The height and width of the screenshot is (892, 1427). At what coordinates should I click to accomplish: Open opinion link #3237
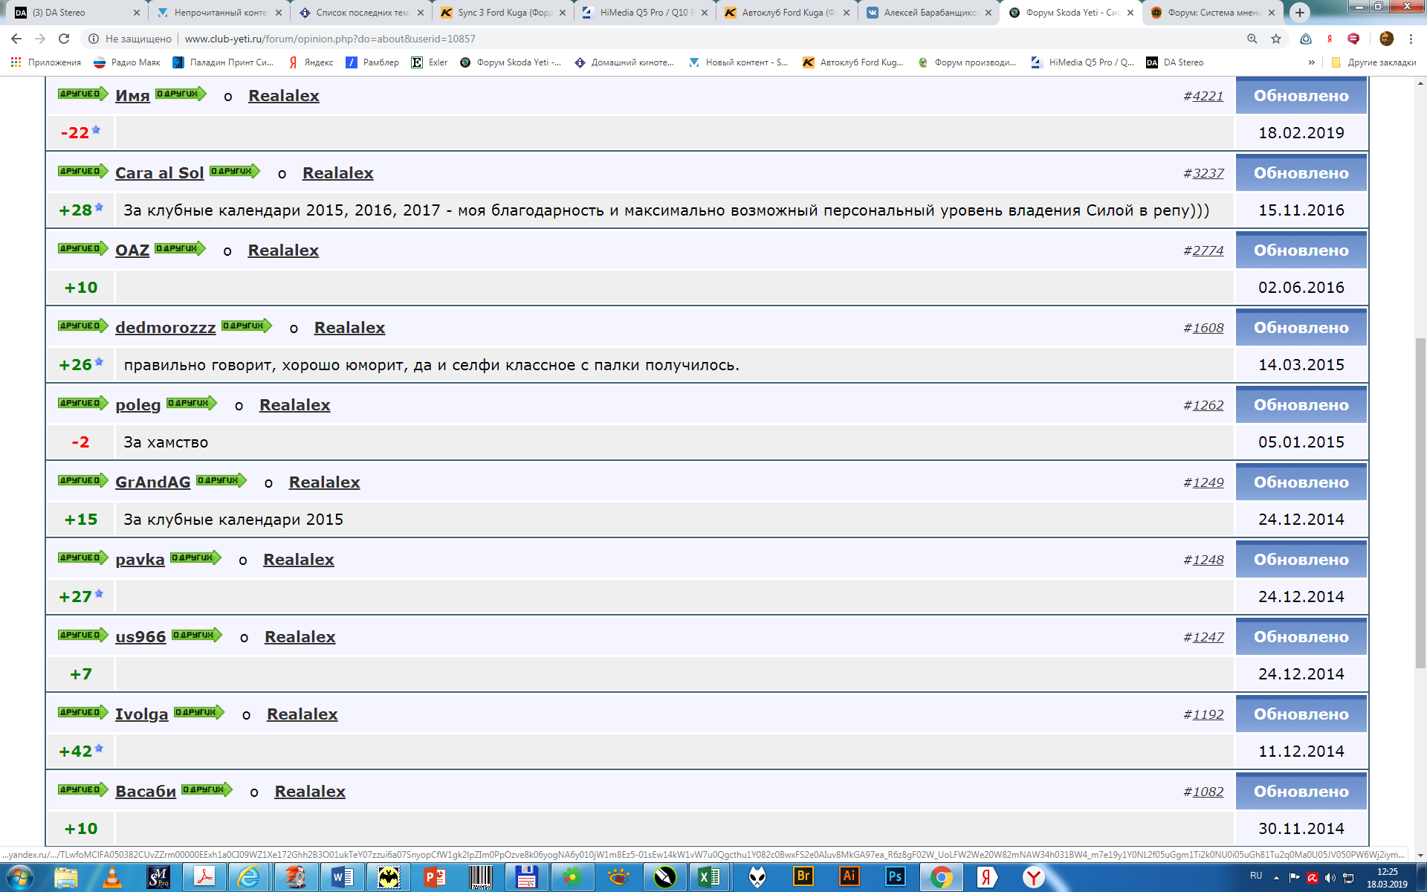click(1203, 173)
